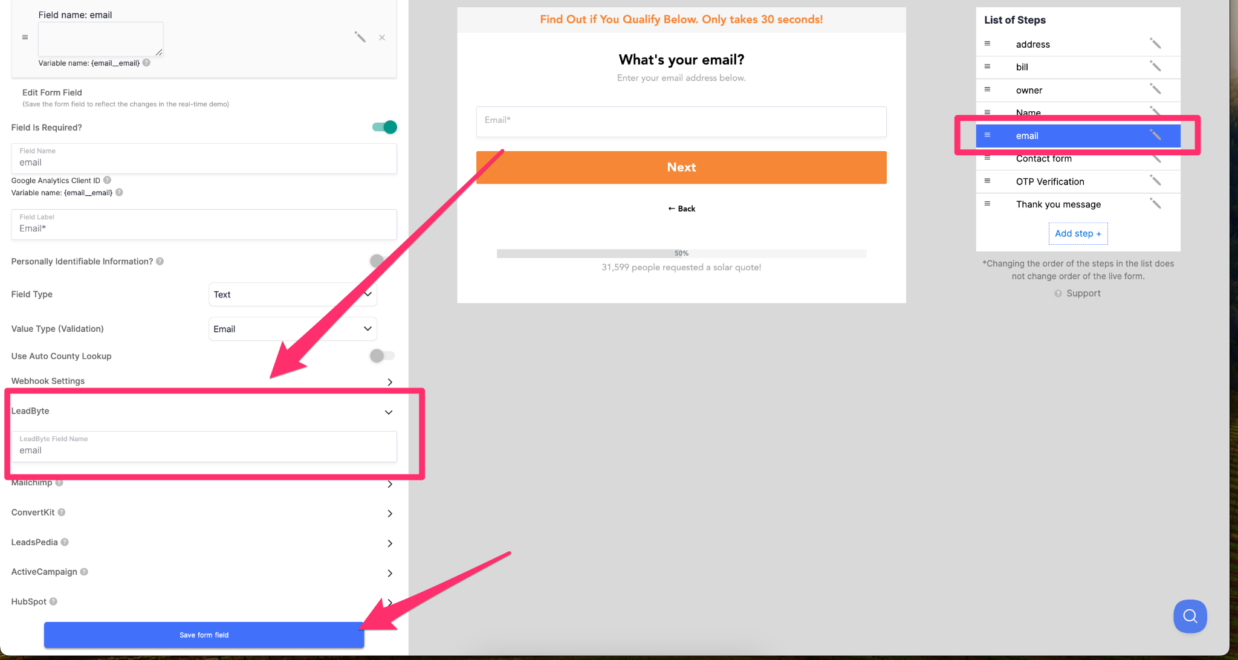This screenshot has width=1238, height=660.
Task: Click the settings icon next to 'Google Analytics Client ID'
Action: tap(106, 180)
